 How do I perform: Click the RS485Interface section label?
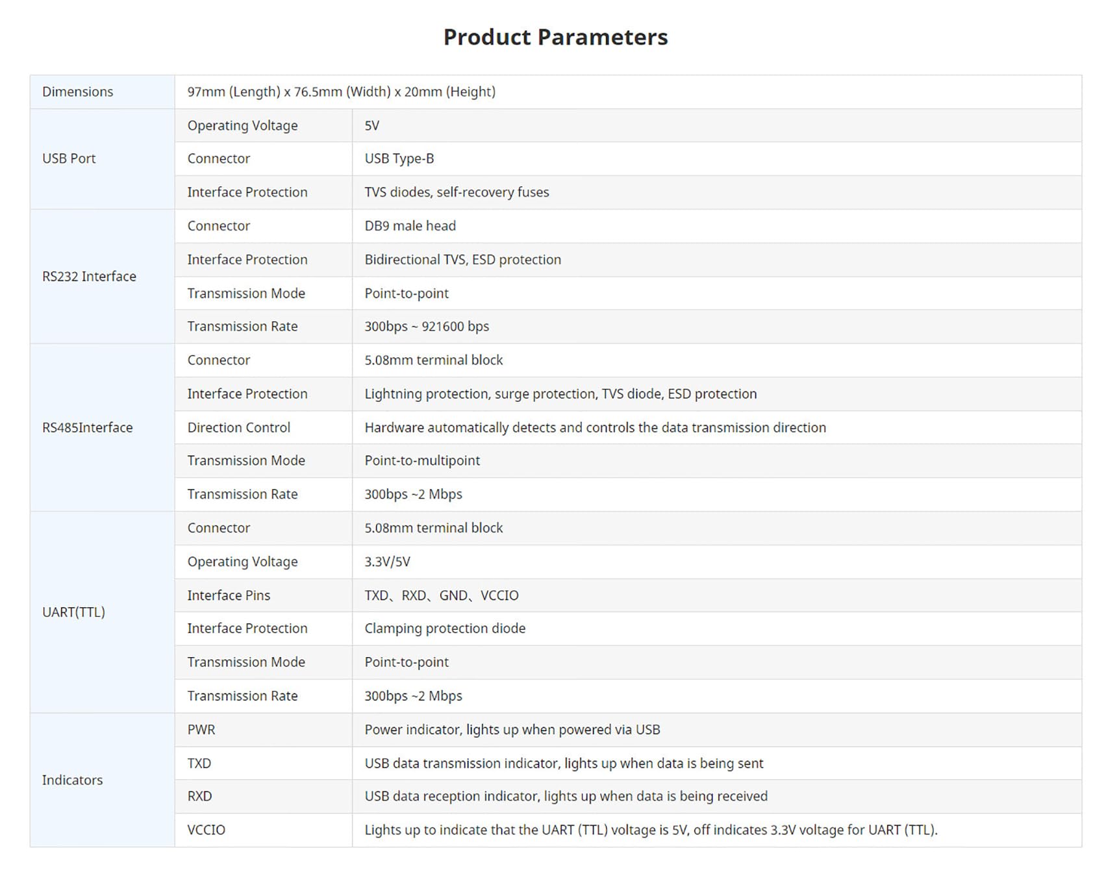pyautogui.click(x=87, y=427)
